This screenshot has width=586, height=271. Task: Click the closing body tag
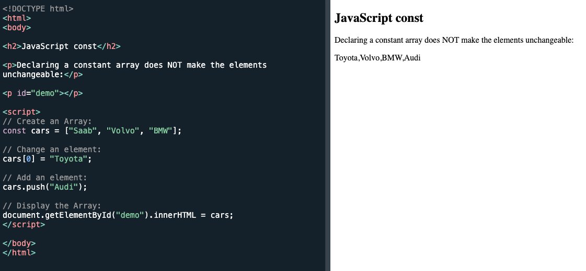click(19, 243)
